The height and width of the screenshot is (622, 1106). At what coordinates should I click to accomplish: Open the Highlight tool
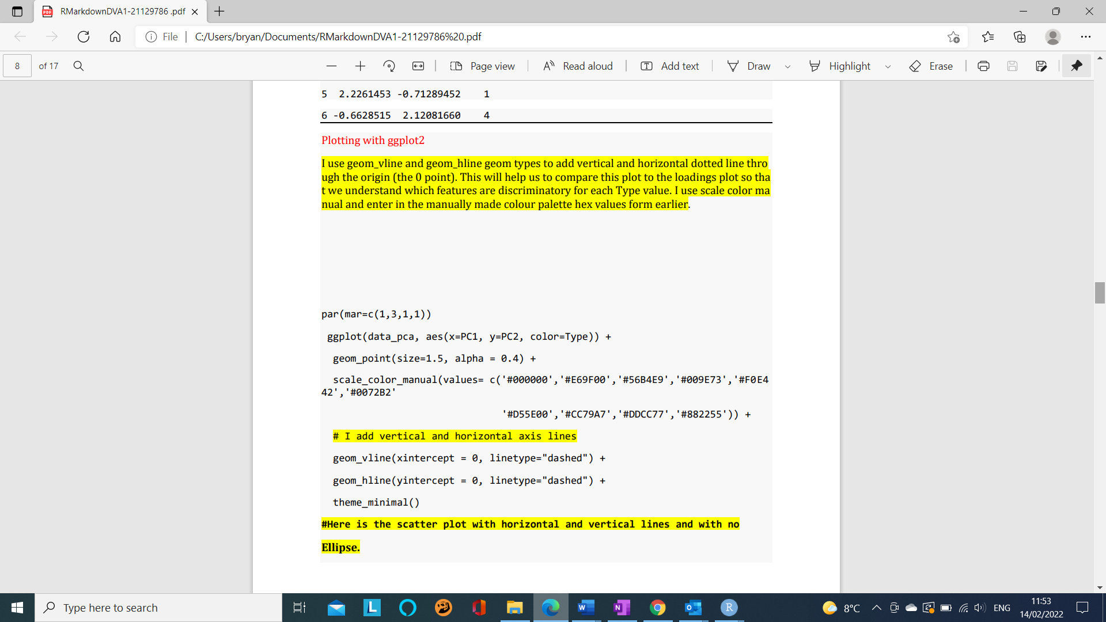pos(840,66)
